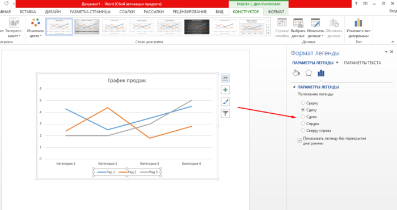Click the Категория 2 axis label
397x210 pixels.
[x=108, y=164]
